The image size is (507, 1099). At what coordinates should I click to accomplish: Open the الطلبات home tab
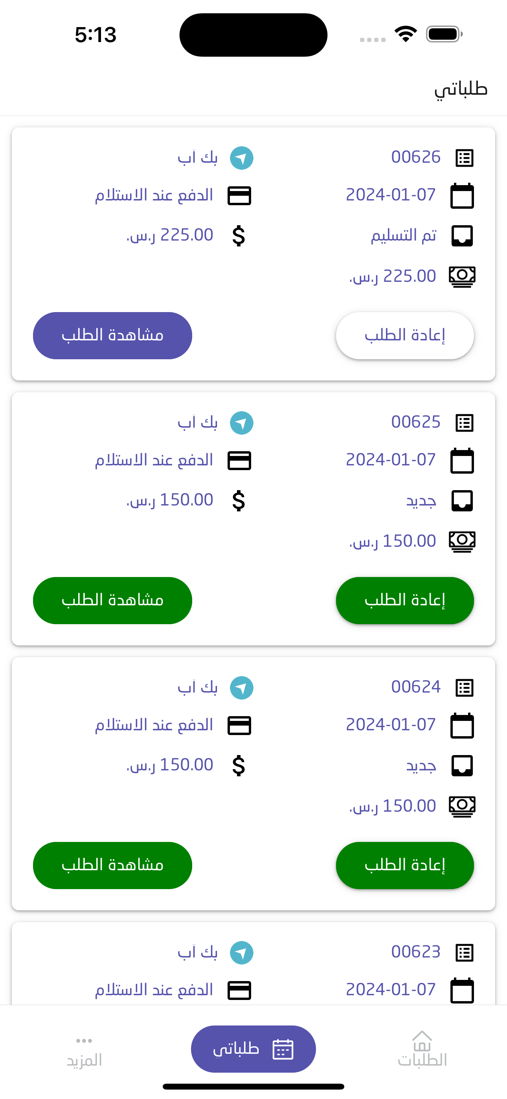pyautogui.click(x=422, y=1049)
